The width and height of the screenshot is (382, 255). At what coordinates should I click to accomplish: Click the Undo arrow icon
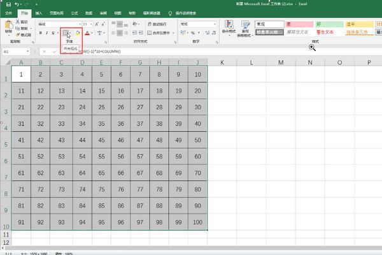[x=17, y=4]
